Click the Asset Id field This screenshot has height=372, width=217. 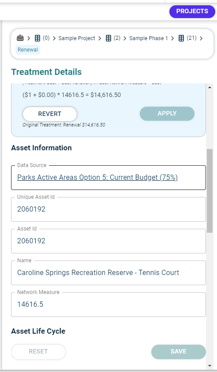[x=108, y=241]
